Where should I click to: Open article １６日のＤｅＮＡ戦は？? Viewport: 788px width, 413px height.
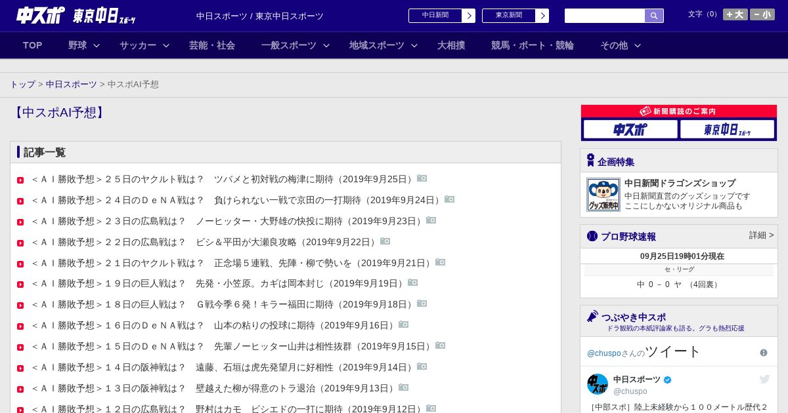[x=214, y=325]
